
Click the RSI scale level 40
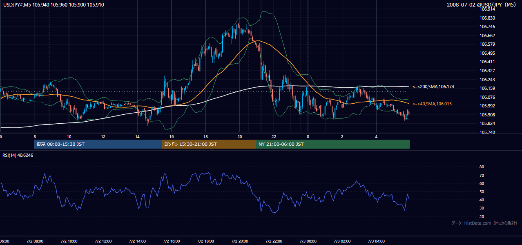(x=482, y=200)
